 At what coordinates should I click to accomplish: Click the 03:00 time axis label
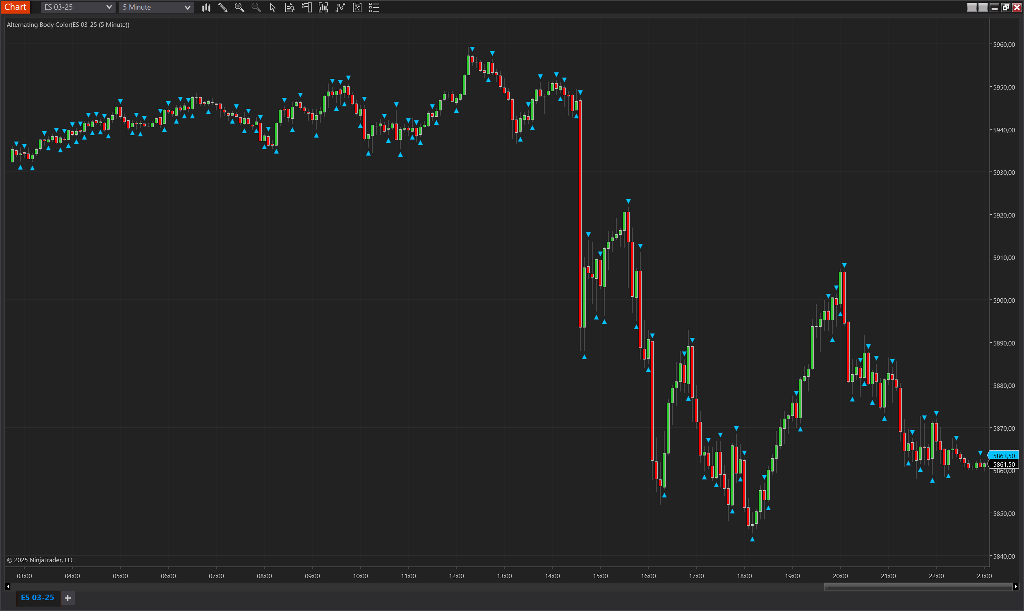tap(24, 576)
